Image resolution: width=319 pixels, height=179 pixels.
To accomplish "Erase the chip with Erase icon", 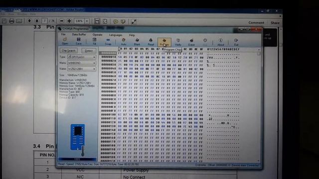I will [191, 42].
